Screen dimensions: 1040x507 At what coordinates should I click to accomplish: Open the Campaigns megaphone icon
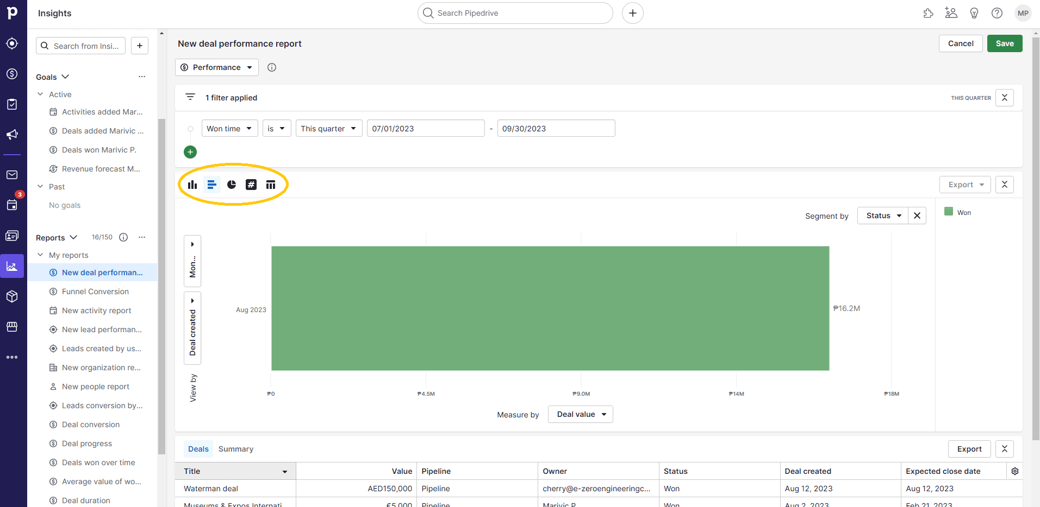(x=12, y=135)
